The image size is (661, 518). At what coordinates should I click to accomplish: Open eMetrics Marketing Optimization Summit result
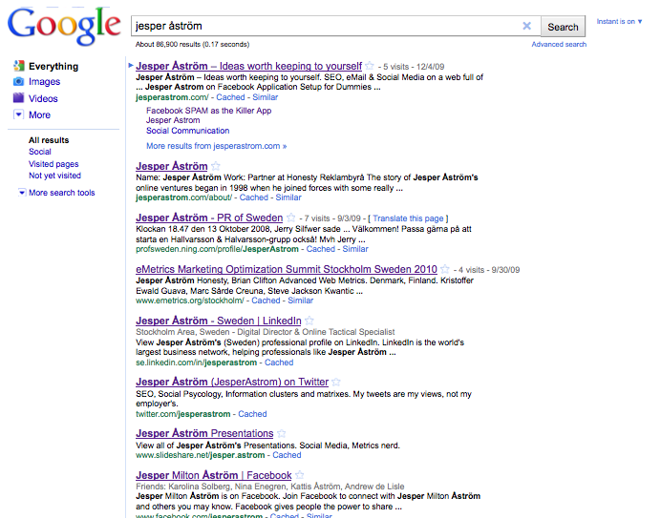pyautogui.click(x=287, y=269)
